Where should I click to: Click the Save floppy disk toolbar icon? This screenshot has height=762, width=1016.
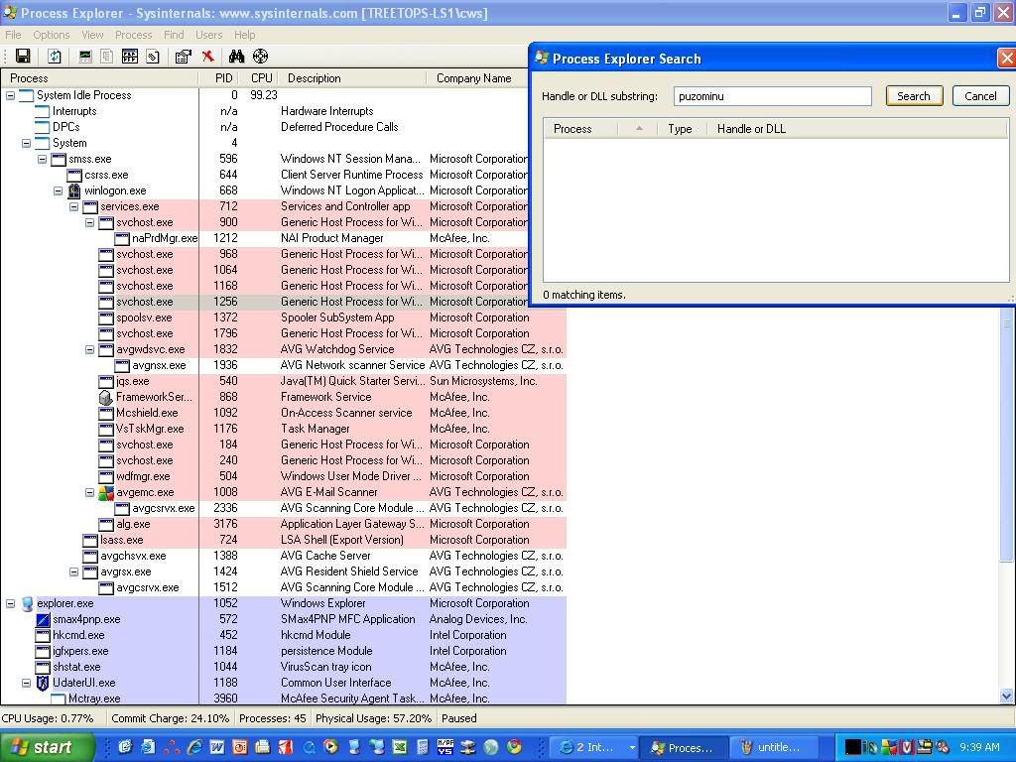click(23, 57)
